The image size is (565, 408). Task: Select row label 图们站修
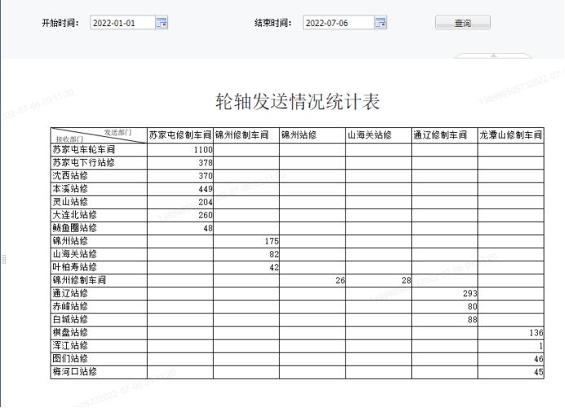coord(99,359)
